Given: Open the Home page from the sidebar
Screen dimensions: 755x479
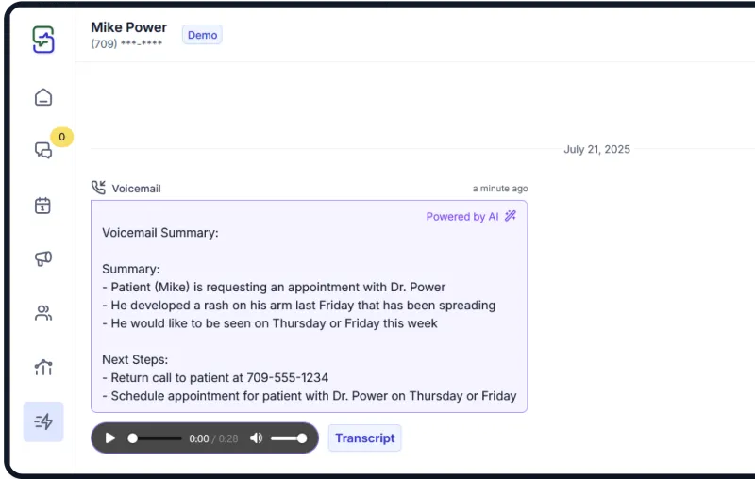Looking at the screenshot, I should 43,97.
